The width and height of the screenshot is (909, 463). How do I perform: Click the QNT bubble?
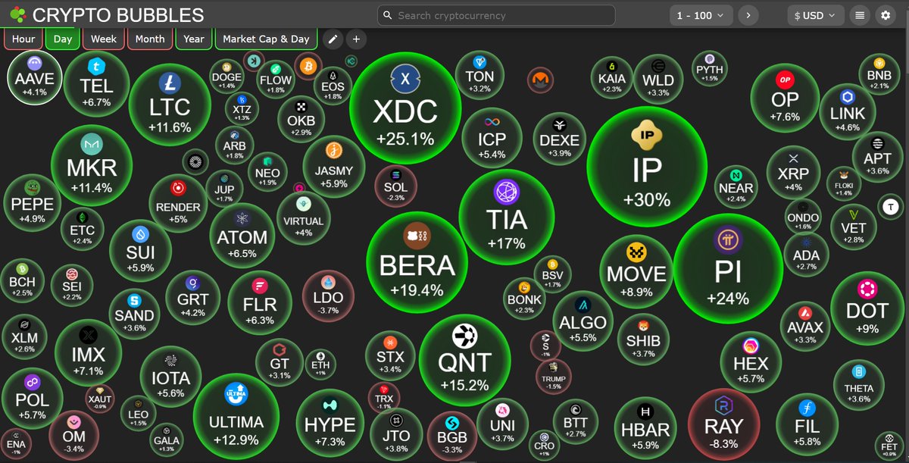(465, 360)
